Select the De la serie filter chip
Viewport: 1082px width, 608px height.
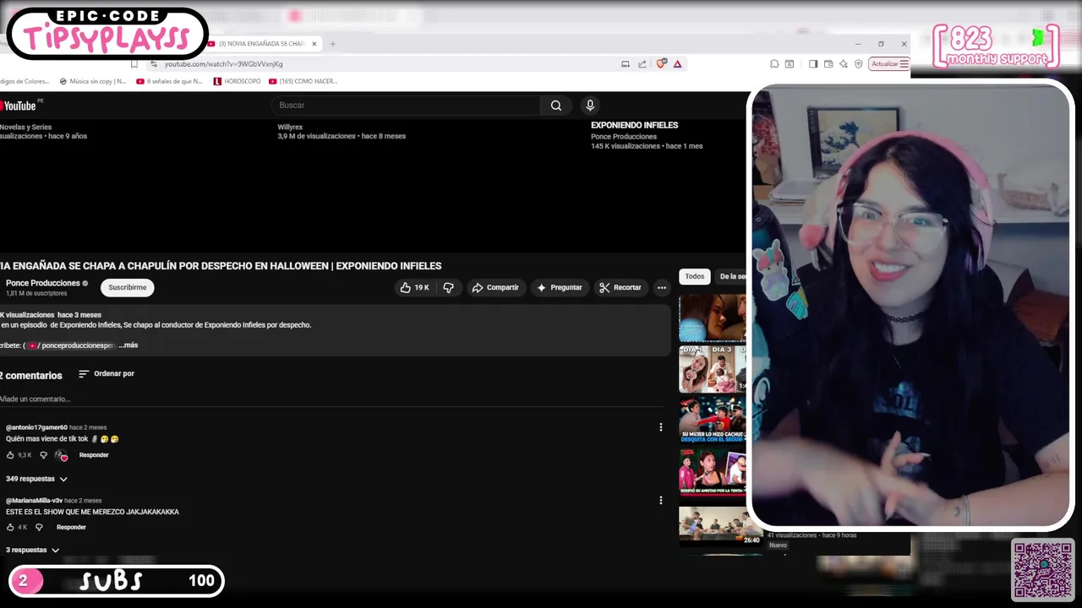pos(731,277)
